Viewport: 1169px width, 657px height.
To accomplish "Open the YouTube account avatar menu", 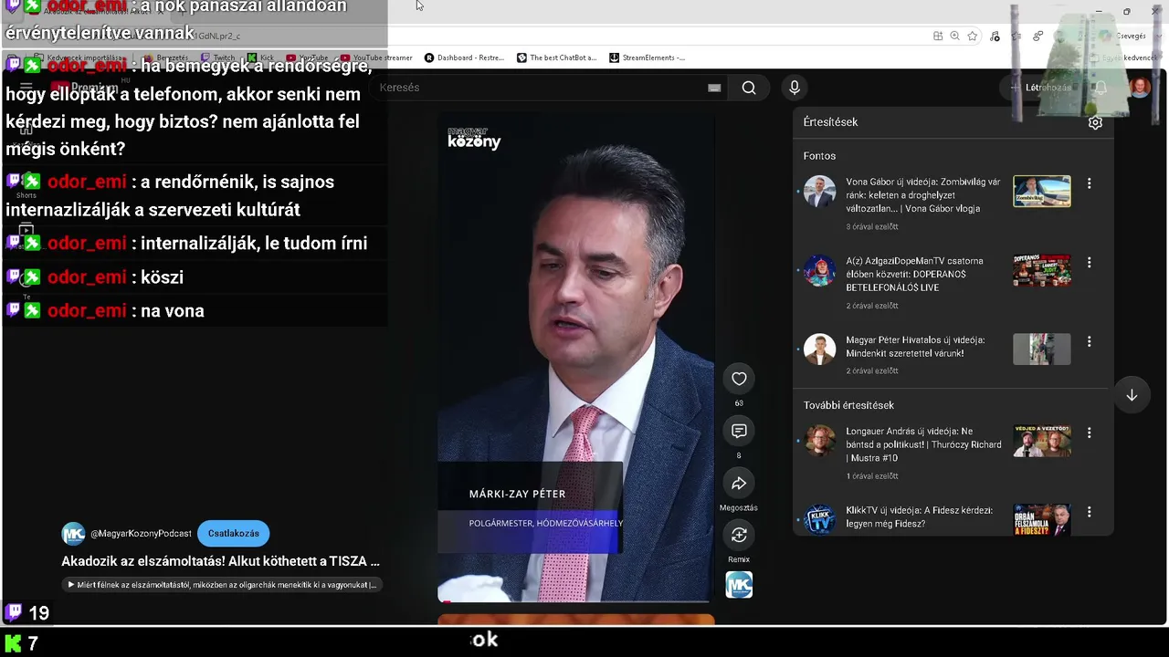I will 1140,88.
